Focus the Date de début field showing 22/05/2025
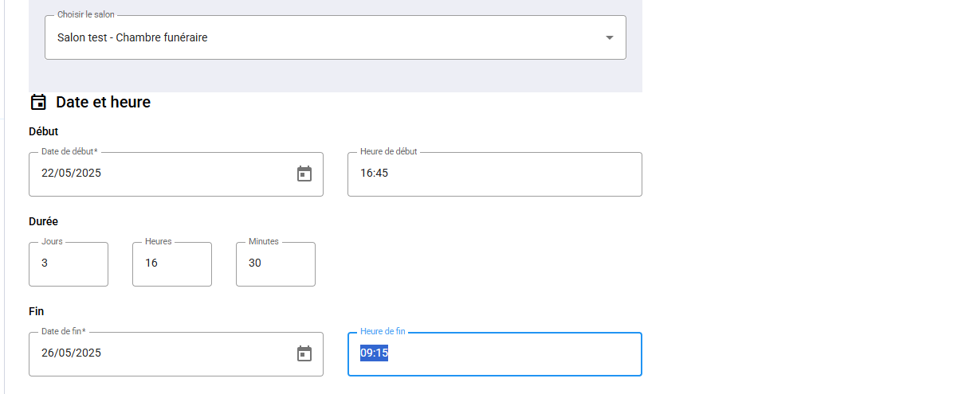Image resolution: width=954 pixels, height=394 pixels. coord(176,174)
